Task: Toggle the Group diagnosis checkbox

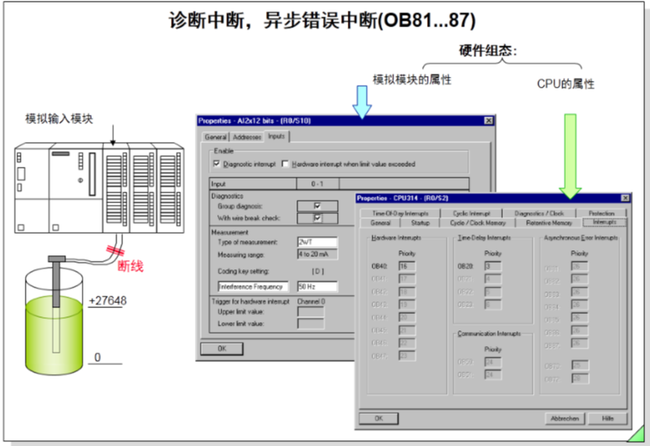Action: click(317, 206)
